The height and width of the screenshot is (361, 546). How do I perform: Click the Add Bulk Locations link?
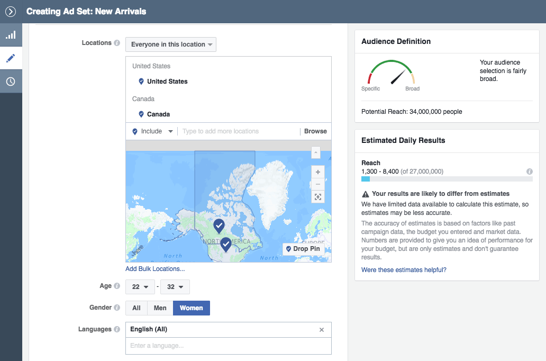click(155, 268)
